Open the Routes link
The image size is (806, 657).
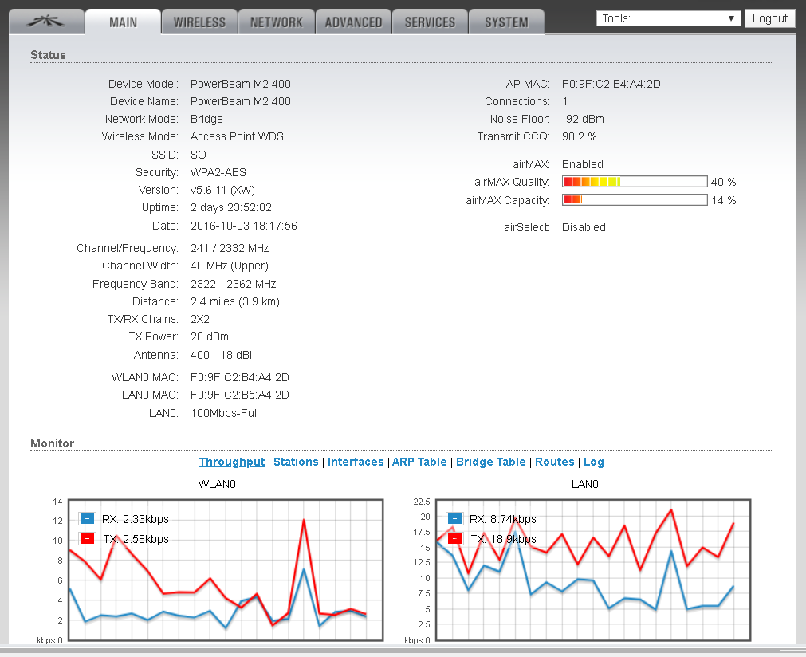[x=555, y=462]
